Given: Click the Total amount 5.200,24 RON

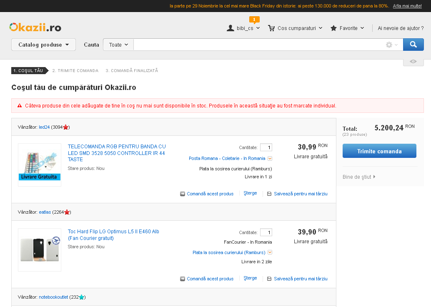Looking at the screenshot, I should coord(394,128).
